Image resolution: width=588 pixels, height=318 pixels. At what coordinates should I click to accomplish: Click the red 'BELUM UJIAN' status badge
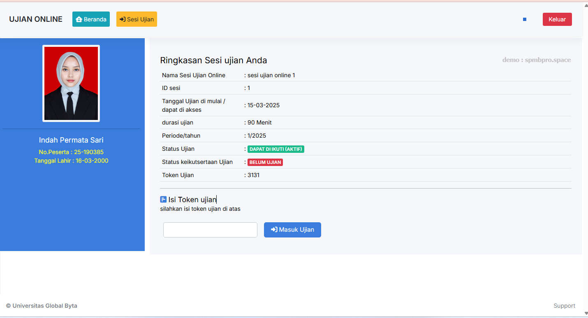pos(265,162)
